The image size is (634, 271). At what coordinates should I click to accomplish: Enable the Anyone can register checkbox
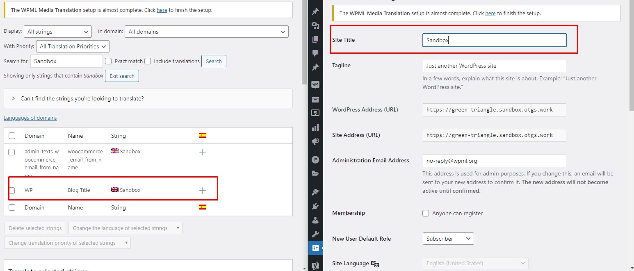[x=426, y=213]
